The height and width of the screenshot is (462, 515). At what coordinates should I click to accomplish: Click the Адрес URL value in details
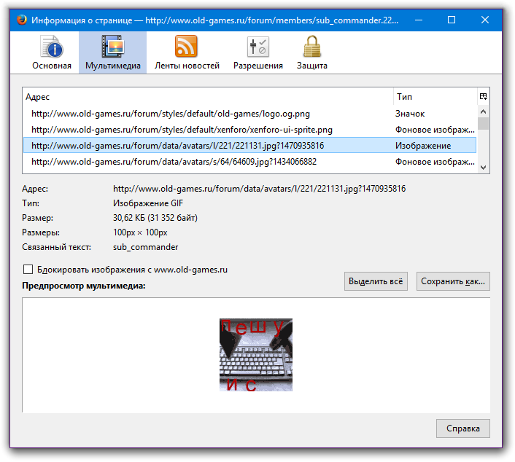click(x=259, y=189)
